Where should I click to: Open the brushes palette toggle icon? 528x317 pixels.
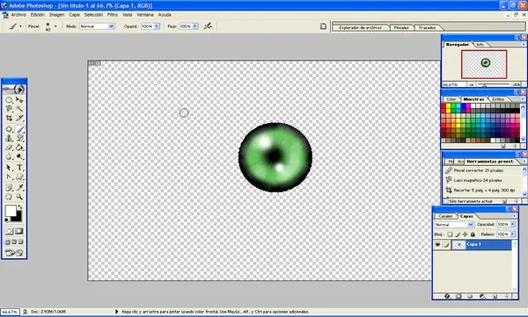(323, 26)
